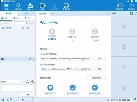Click the 我要发言 microphone icon
The height and width of the screenshot is (102, 137).
click(x=18, y=5)
